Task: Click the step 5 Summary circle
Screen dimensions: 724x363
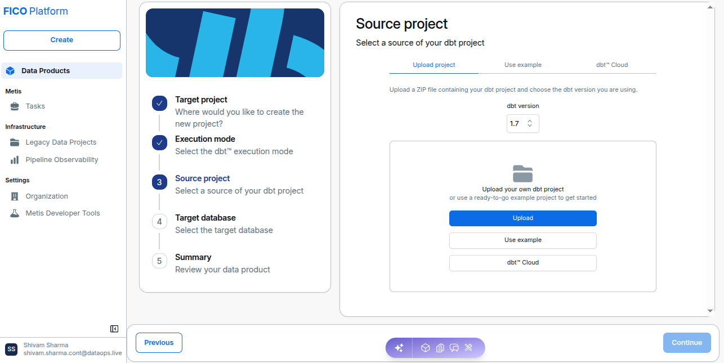Action: (160, 261)
